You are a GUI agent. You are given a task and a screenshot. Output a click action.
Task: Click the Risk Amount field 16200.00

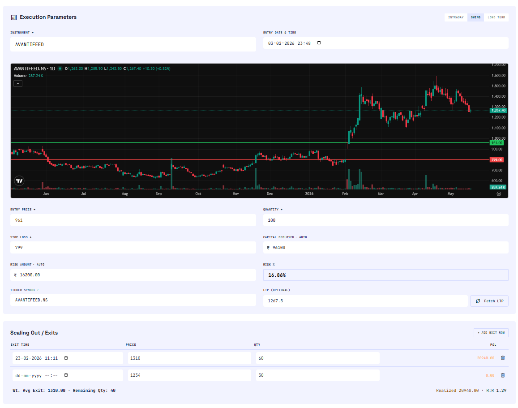pyautogui.click(x=133, y=275)
